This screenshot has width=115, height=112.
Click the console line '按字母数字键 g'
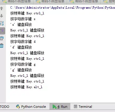point(23,65)
